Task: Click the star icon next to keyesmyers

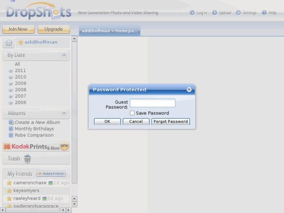Action: (9, 191)
